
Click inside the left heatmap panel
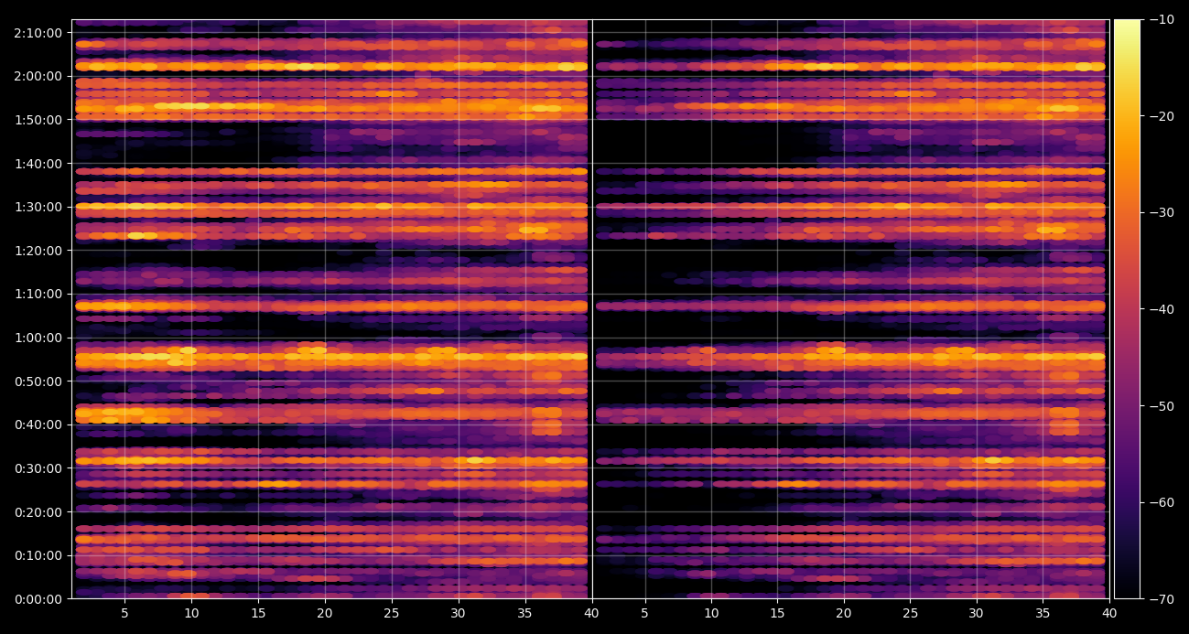[330, 309]
